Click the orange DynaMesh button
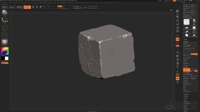The image size is (200, 112). pos(187,70)
